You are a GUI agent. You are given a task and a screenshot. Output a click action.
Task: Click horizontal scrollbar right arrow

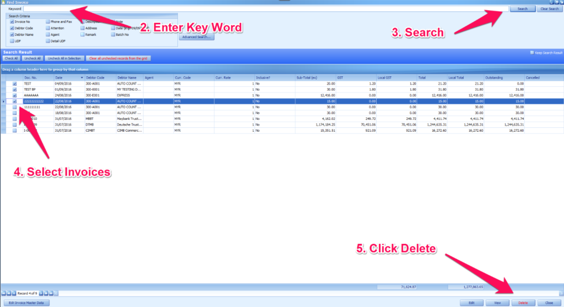(x=561, y=293)
